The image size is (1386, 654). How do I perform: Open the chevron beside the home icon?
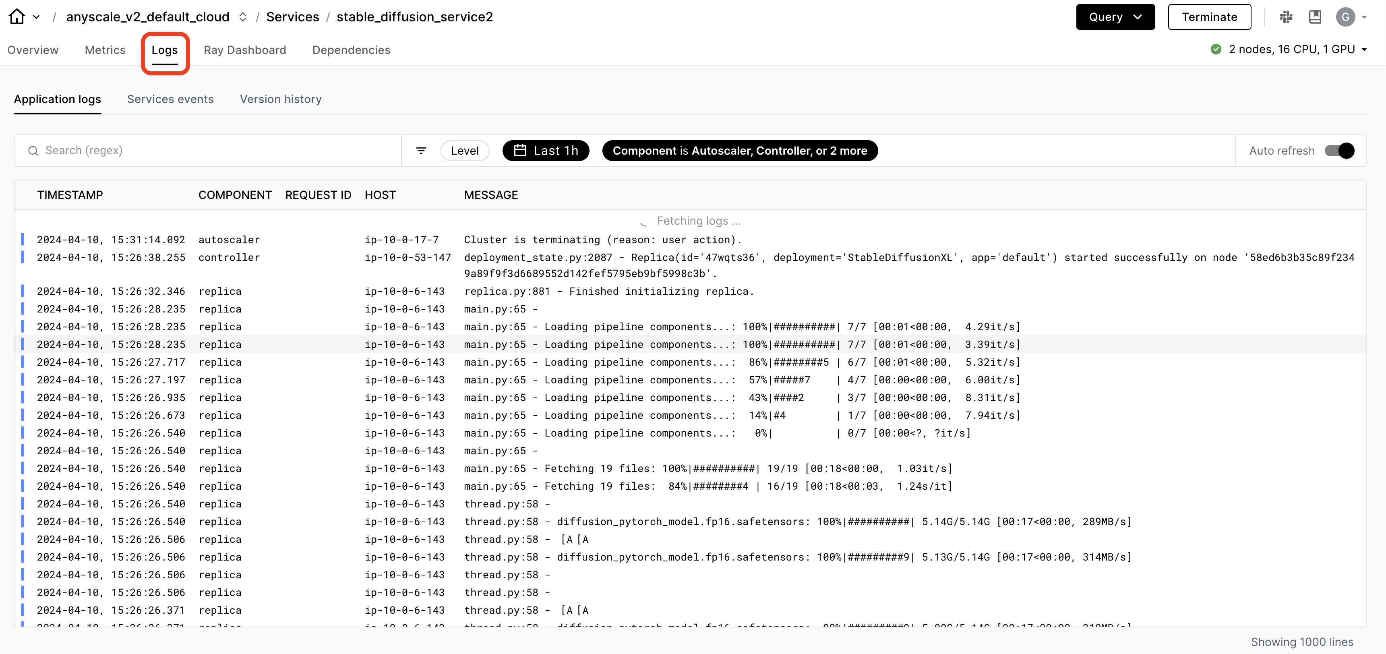tap(37, 17)
